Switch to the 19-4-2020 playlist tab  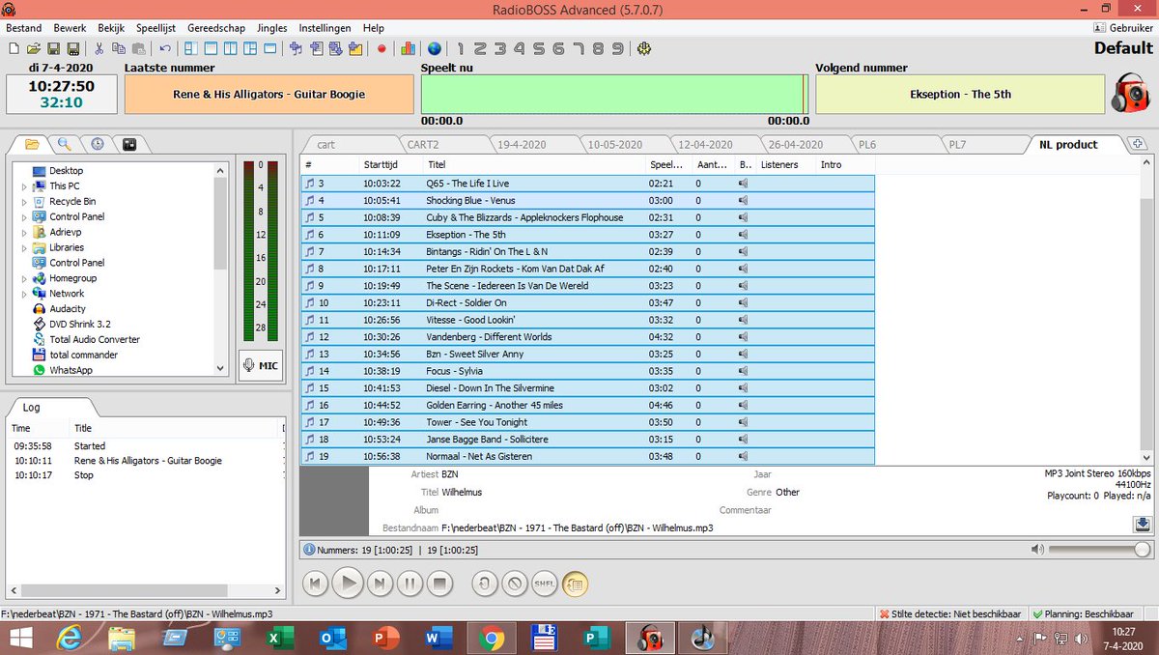pyautogui.click(x=522, y=144)
